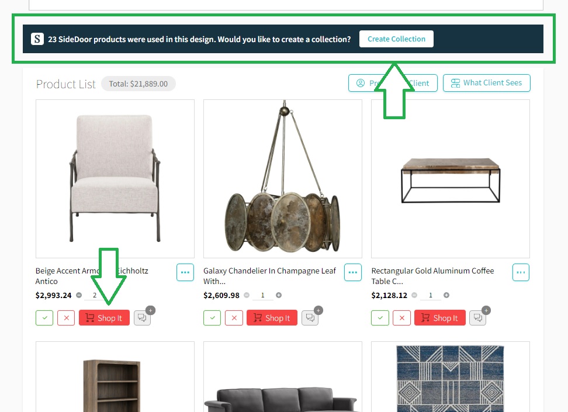Image resolution: width=568 pixels, height=412 pixels.
Task: Reject the Beige Accent Armchair with red X
Action: click(x=66, y=318)
